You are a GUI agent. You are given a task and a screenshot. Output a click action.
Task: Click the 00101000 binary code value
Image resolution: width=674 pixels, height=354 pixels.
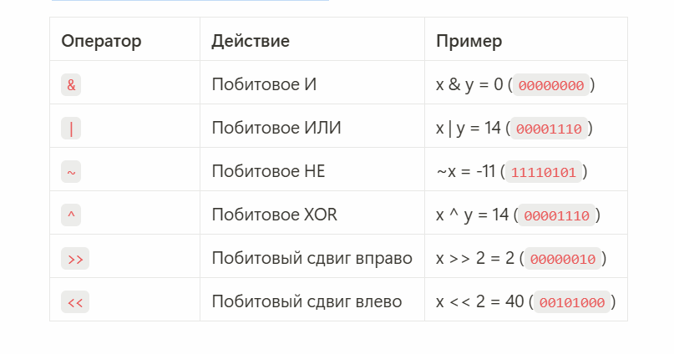pyautogui.click(x=572, y=302)
